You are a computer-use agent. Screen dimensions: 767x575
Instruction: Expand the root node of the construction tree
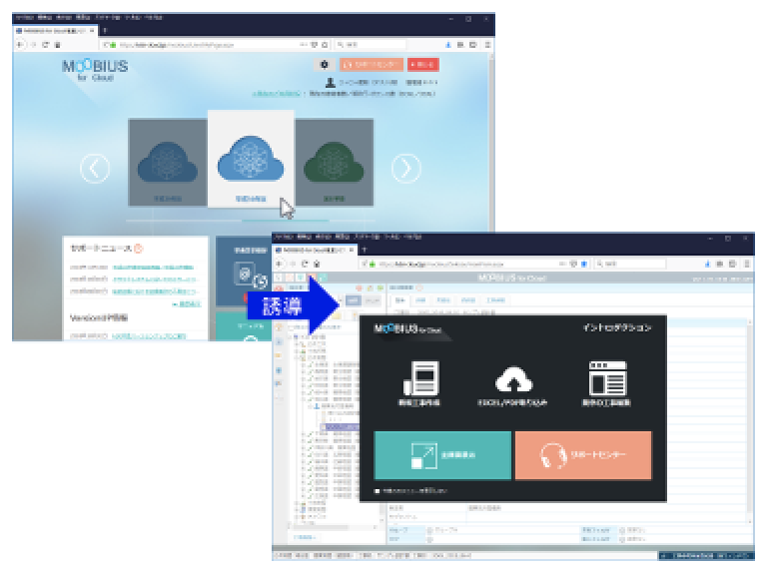tap(291, 336)
